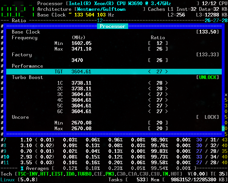Screen dimensions: 228x183
Task: Click Uncore Min 2670.08 frequency
Action: pos(81,123)
